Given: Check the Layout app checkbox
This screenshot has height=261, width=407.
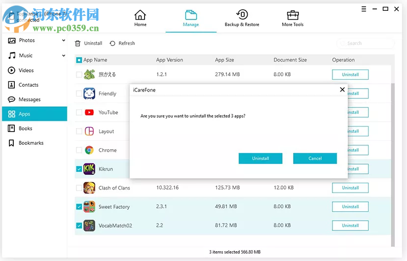Looking at the screenshot, I should [x=79, y=131].
